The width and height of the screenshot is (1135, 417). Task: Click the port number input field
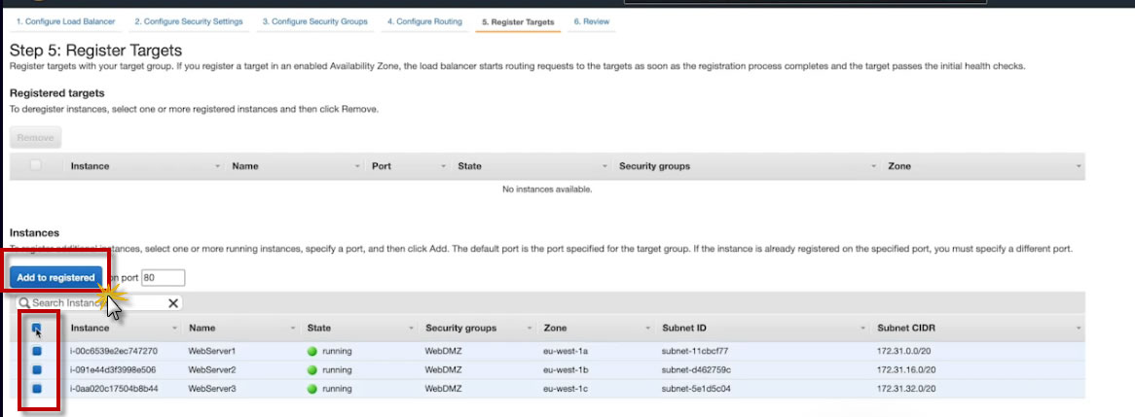pyautogui.click(x=162, y=278)
